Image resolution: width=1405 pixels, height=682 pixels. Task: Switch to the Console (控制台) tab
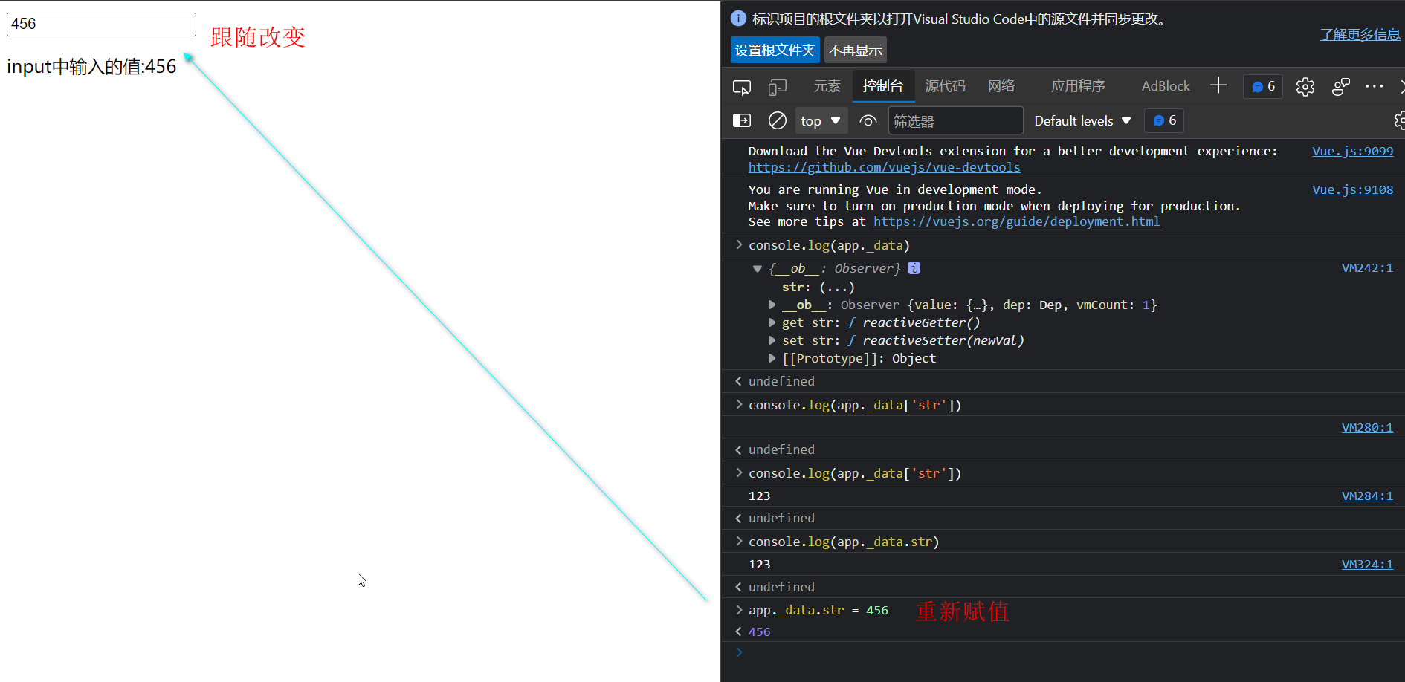(882, 86)
